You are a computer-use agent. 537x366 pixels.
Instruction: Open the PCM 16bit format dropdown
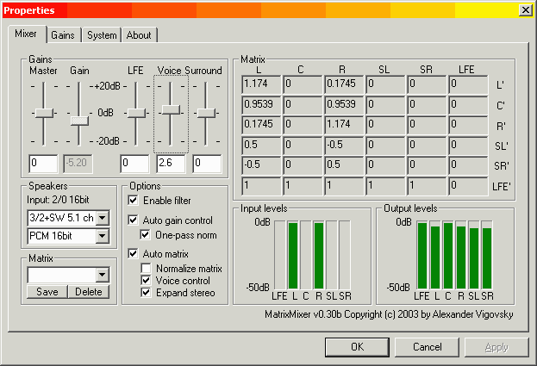coord(103,236)
